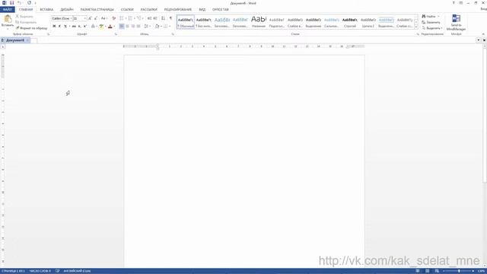Viewport: 487px width, 274px height.
Task: Select the Format Painter (Формат по образцу) tool
Action: pos(32,28)
